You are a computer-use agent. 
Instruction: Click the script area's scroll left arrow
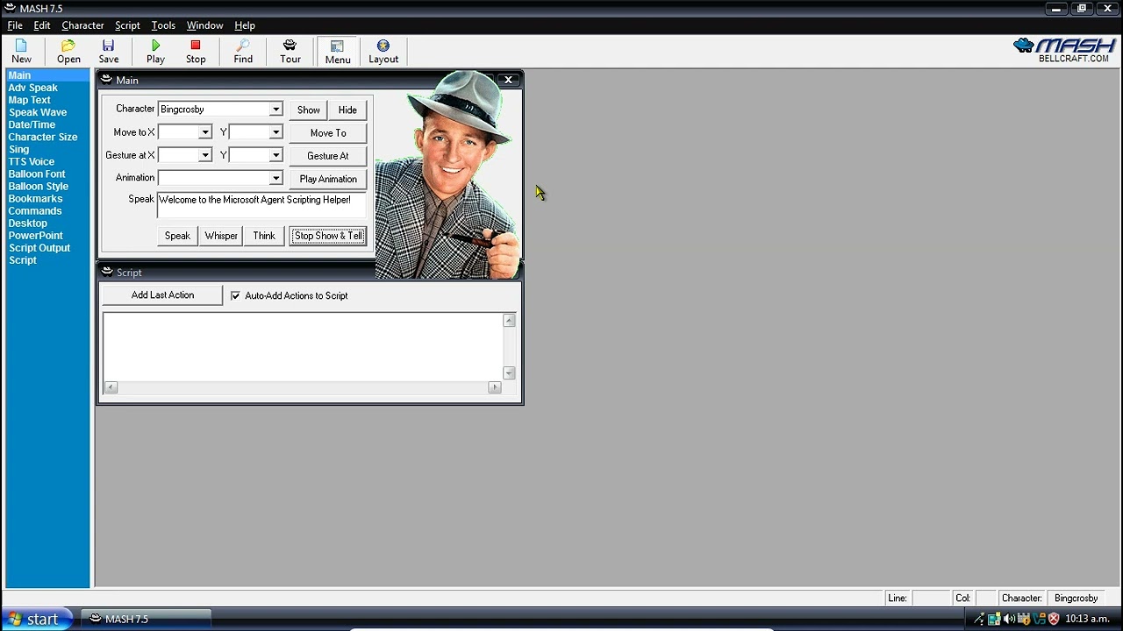[x=111, y=387]
